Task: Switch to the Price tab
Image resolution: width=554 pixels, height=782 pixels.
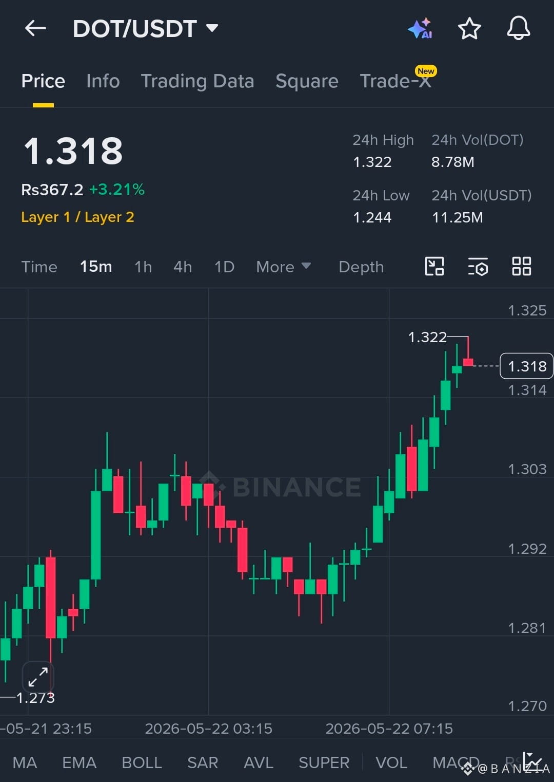Action: (x=43, y=81)
